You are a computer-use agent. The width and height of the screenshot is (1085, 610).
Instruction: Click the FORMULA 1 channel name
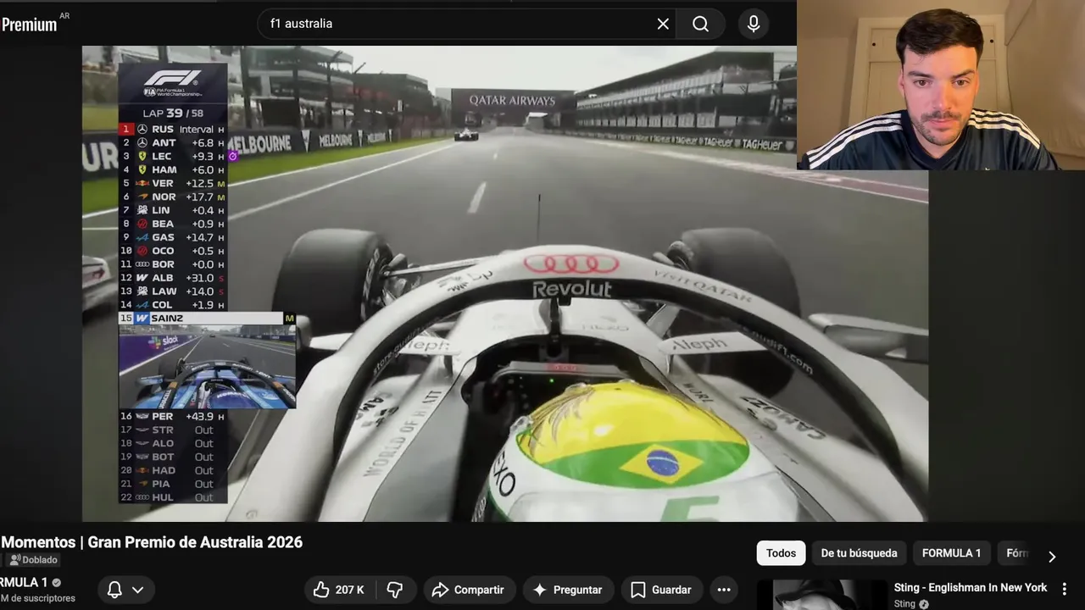24,583
